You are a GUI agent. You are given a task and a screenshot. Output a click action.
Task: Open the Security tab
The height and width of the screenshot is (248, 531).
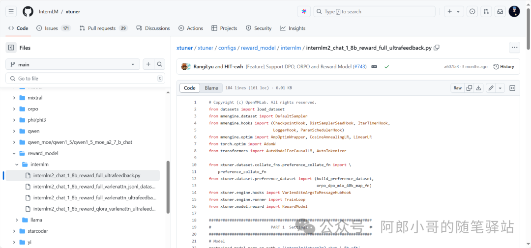(x=259, y=28)
